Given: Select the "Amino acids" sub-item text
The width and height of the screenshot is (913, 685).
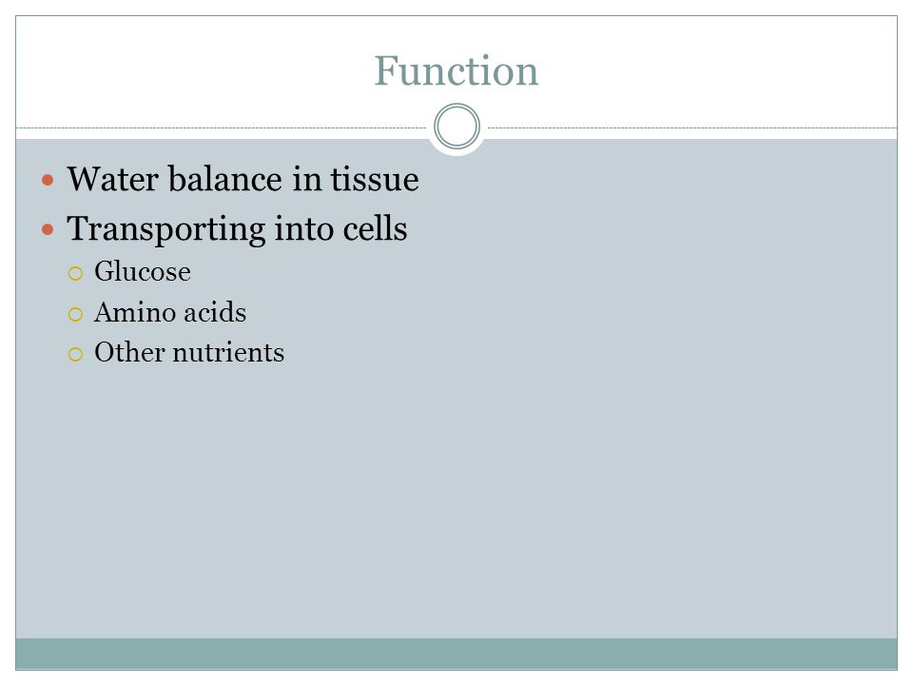Looking at the screenshot, I should [170, 312].
